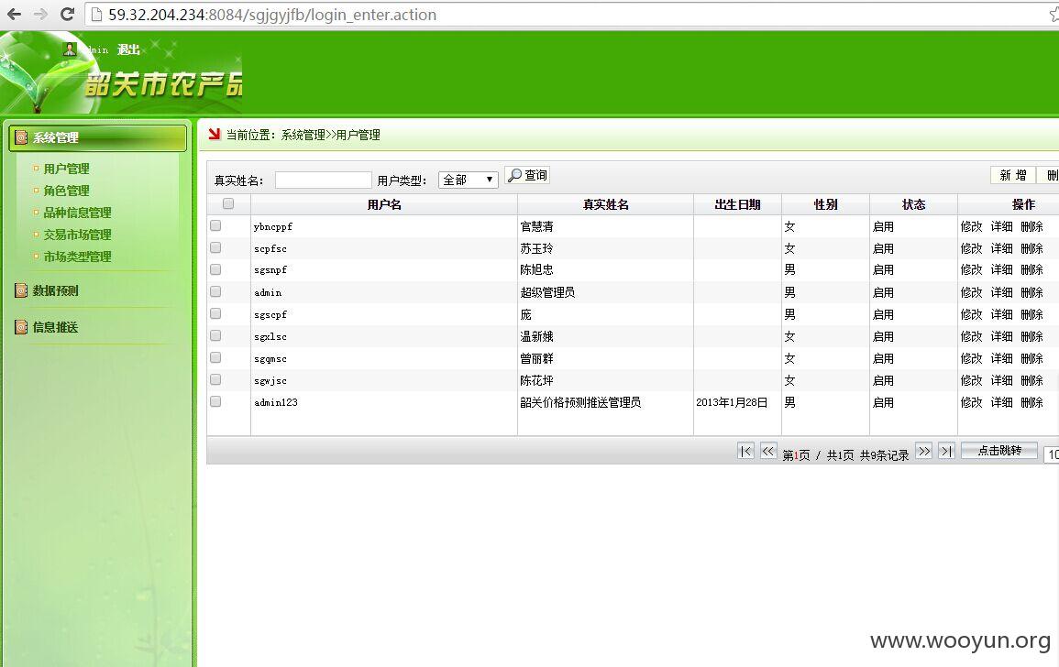Open 角色管理 in the sidebar
The image size is (1059, 667).
(66, 191)
